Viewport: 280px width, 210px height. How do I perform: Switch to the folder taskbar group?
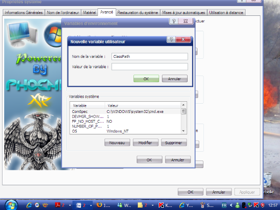pos(143,205)
